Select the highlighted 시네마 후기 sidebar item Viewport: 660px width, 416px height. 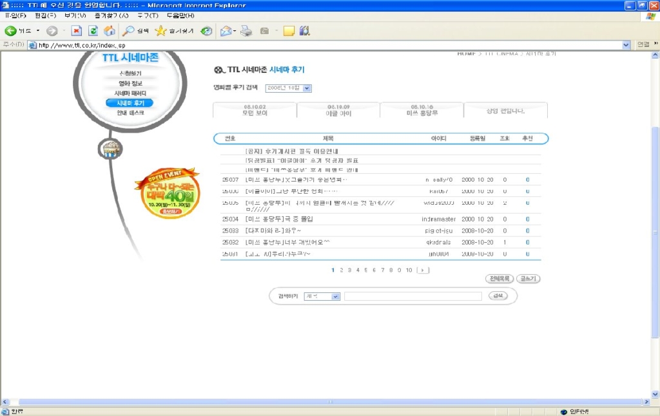coord(130,103)
